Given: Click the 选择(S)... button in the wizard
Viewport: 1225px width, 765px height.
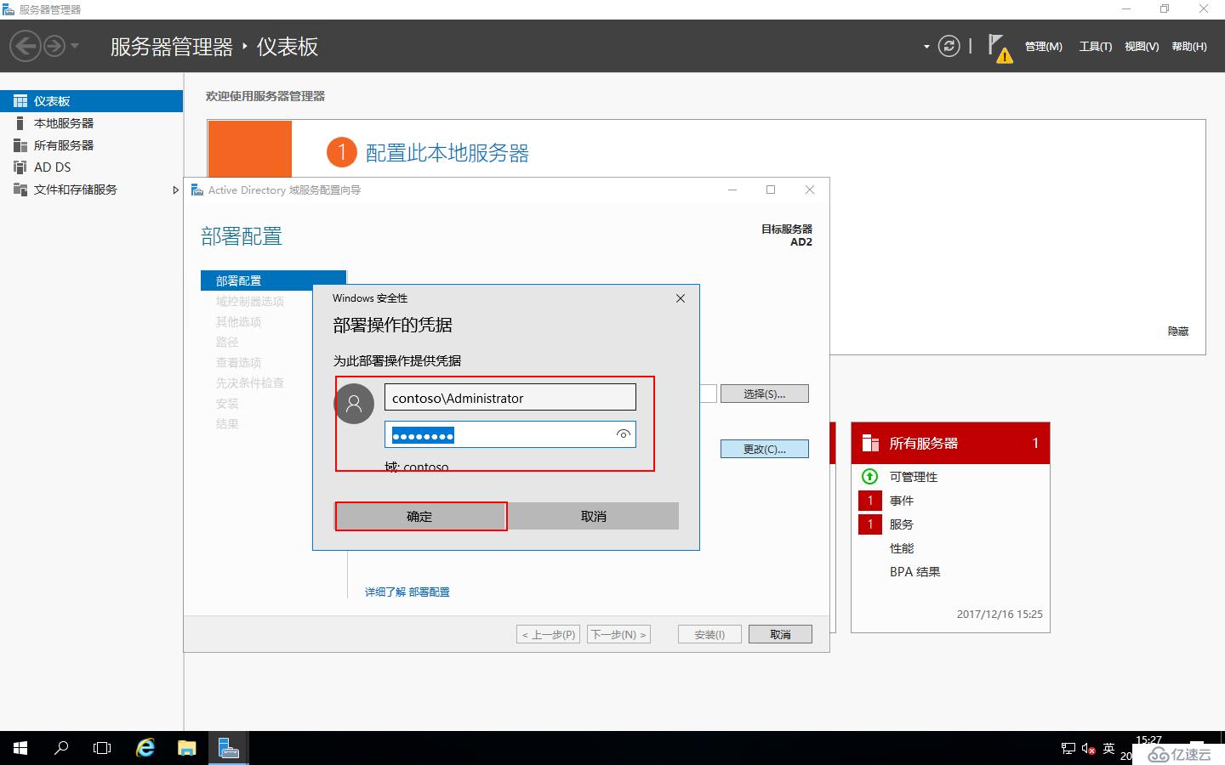Looking at the screenshot, I should [x=765, y=394].
